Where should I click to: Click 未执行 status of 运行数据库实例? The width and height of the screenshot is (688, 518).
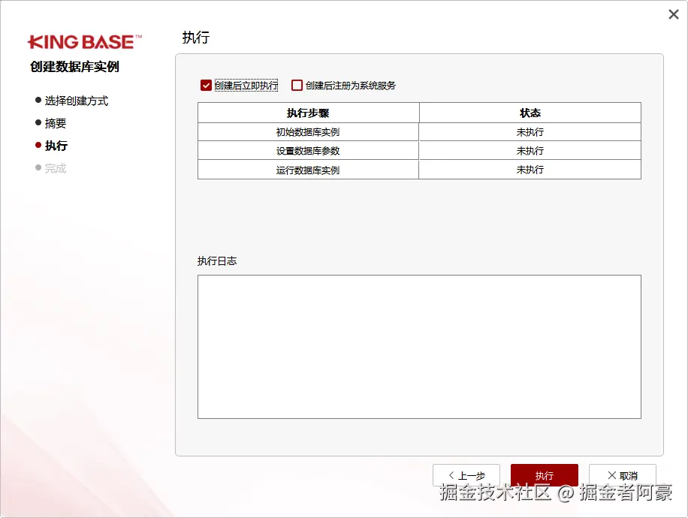(530, 170)
